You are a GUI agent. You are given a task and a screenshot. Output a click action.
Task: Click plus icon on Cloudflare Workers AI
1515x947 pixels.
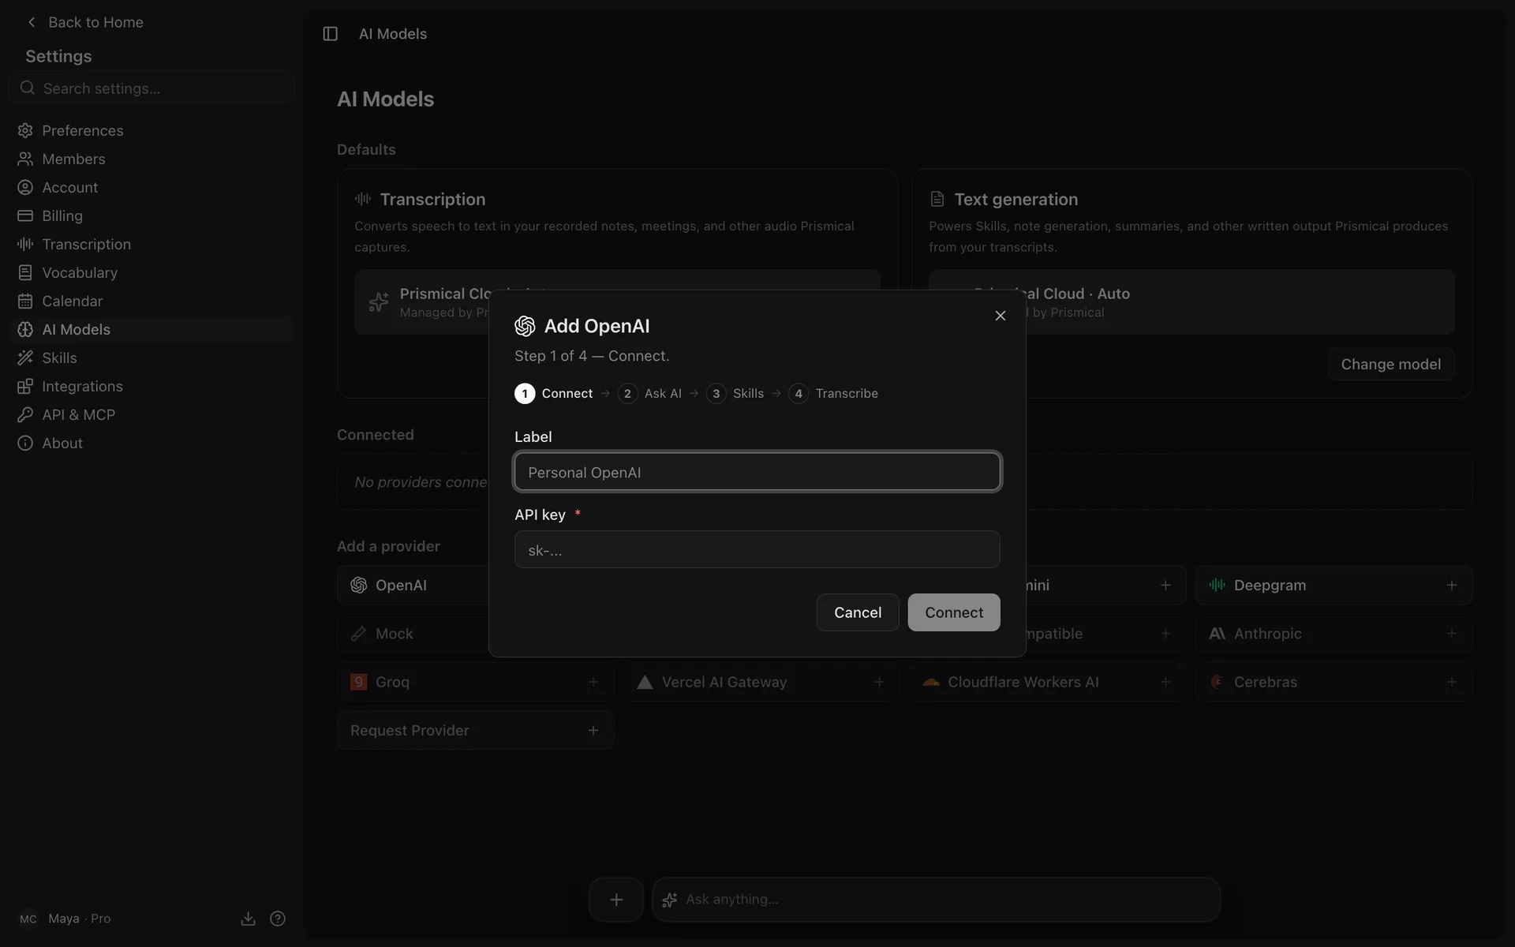pyautogui.click(x=1165, y=682)
